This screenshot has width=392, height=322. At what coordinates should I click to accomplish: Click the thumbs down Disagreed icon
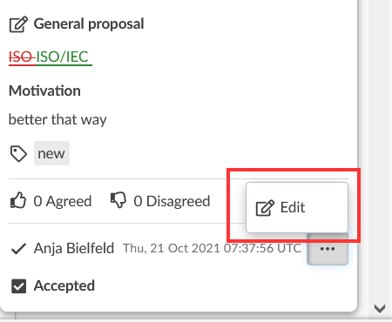118,200
